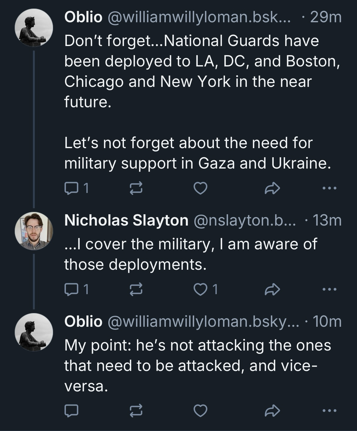The image size is (357, 431).
Task: Like Oblio's post about Gaza and Ukraine
Action: (201, 188)
